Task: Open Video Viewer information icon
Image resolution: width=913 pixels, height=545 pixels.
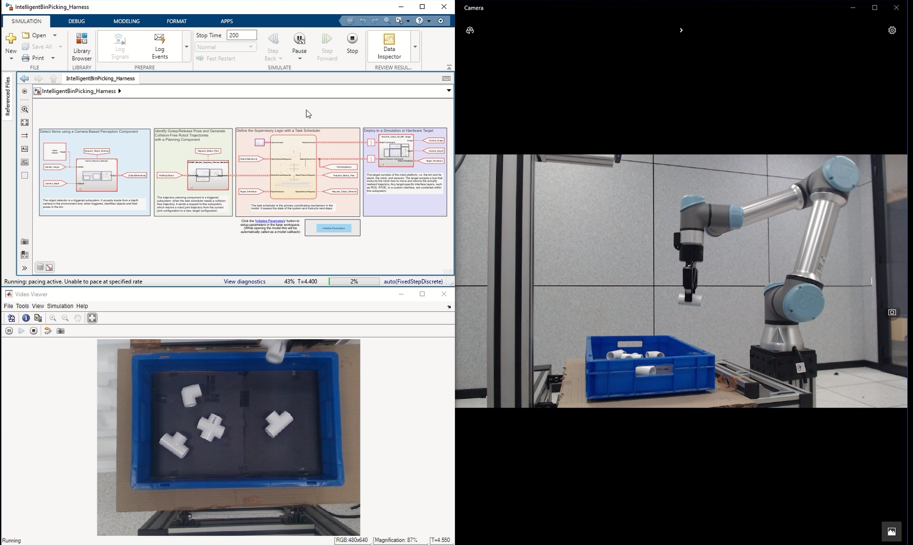Action: pos(26,318)
